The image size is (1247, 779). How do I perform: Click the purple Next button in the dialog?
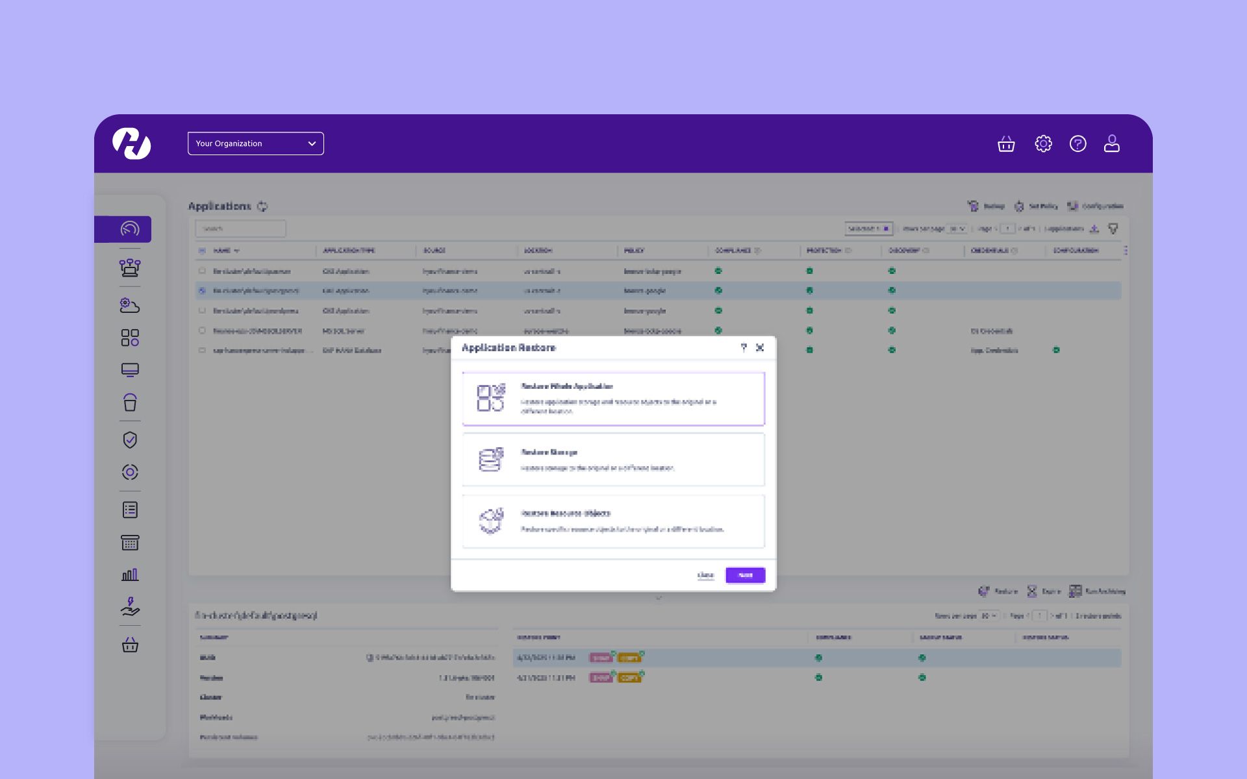click(746, 575)
